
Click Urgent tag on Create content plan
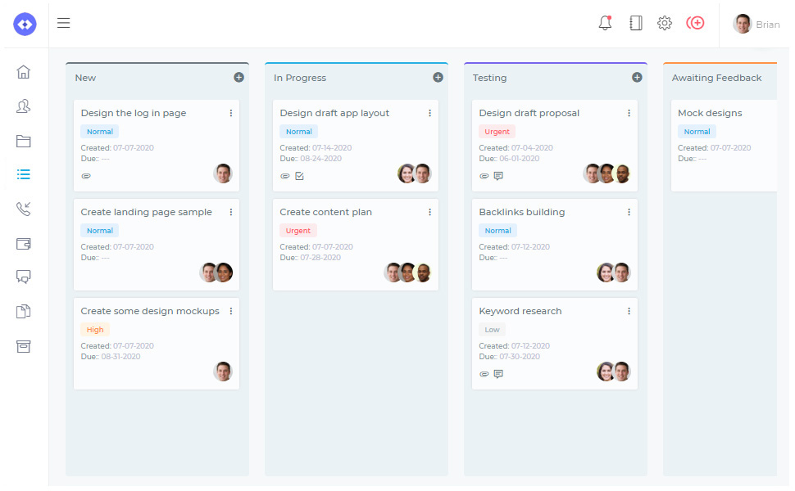[x=298, y=230]
